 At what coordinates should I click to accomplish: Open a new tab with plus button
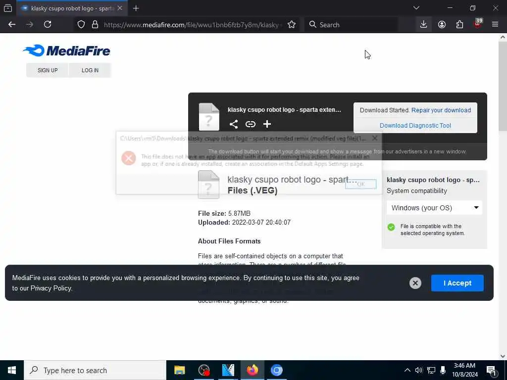click(x=136, y=8)
